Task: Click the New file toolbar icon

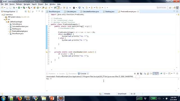Action: [2, 8]
